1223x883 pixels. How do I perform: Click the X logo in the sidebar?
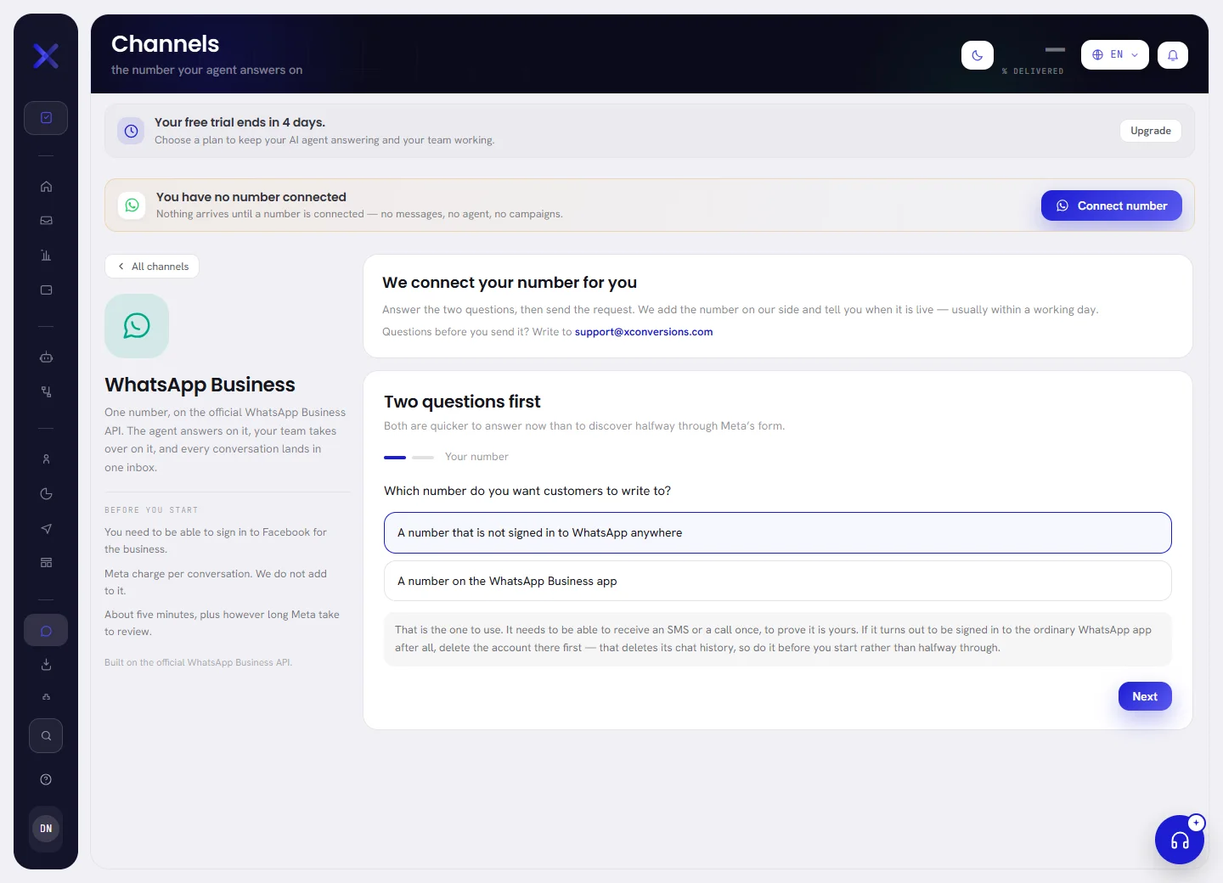tap(46, 56)
